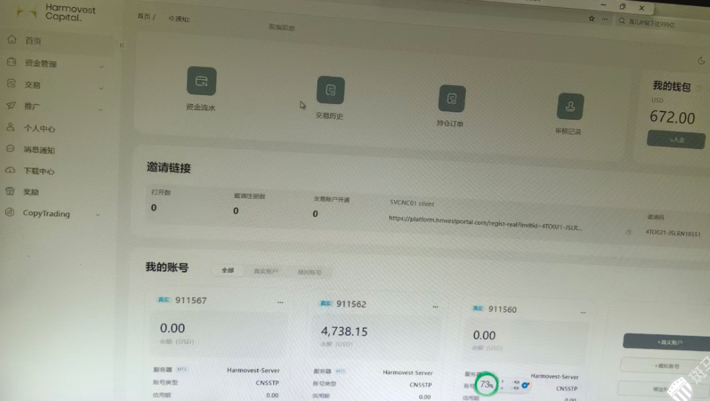
Task: Click the 下载中心 cloud icon in sidebar
Action: tap(10, 170)
